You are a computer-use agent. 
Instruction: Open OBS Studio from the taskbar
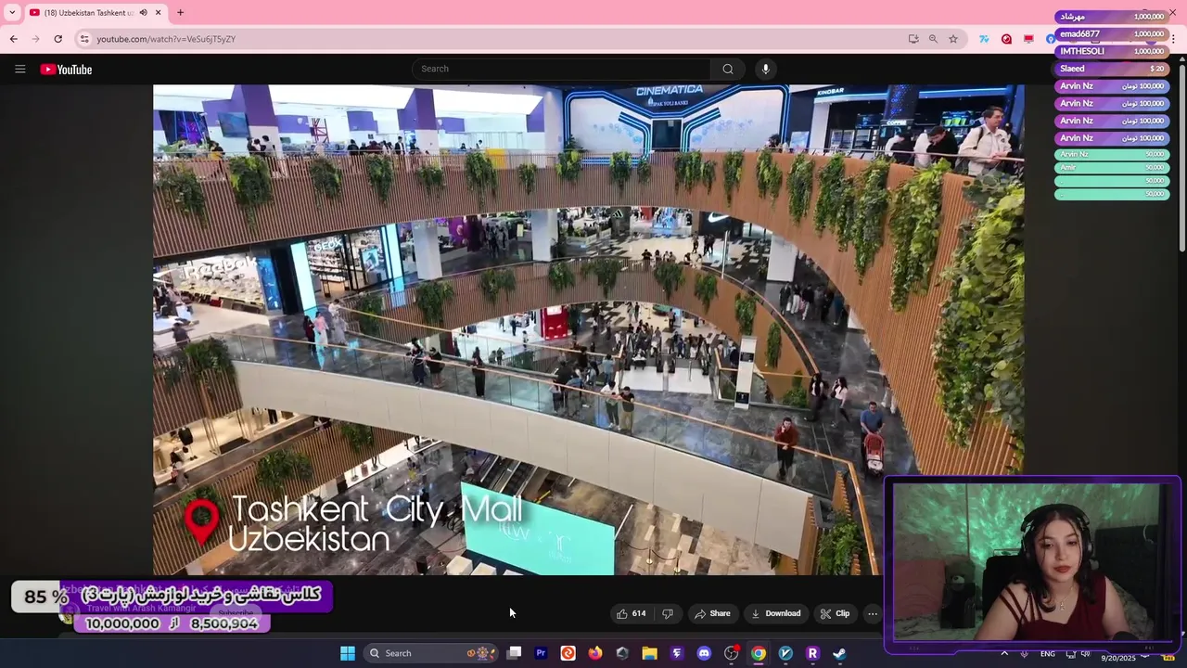731,653
